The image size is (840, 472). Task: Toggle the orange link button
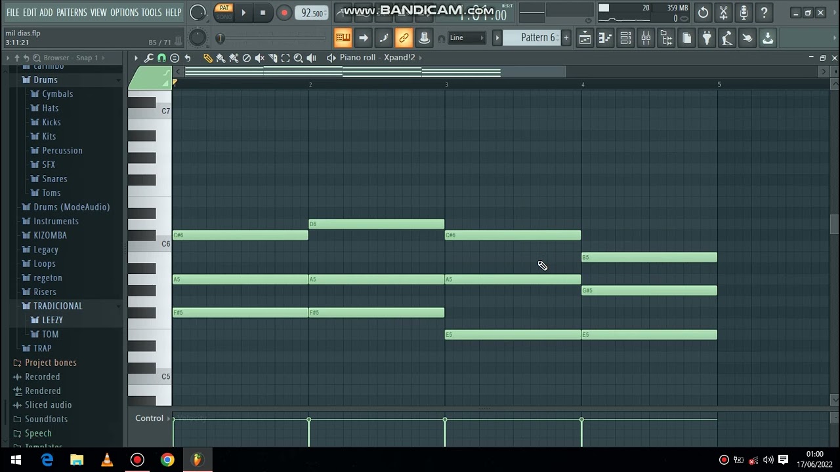click(x=404, y=38)
